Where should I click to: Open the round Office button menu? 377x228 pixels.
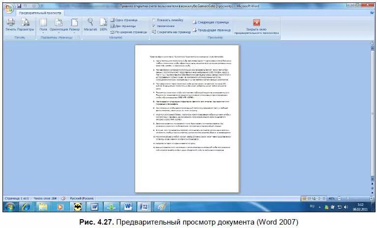pos(9,9)
